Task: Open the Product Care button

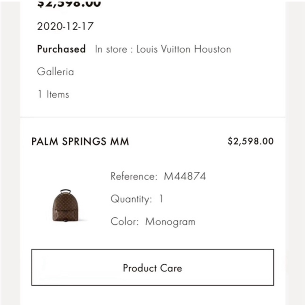Action: coord(152,267)
